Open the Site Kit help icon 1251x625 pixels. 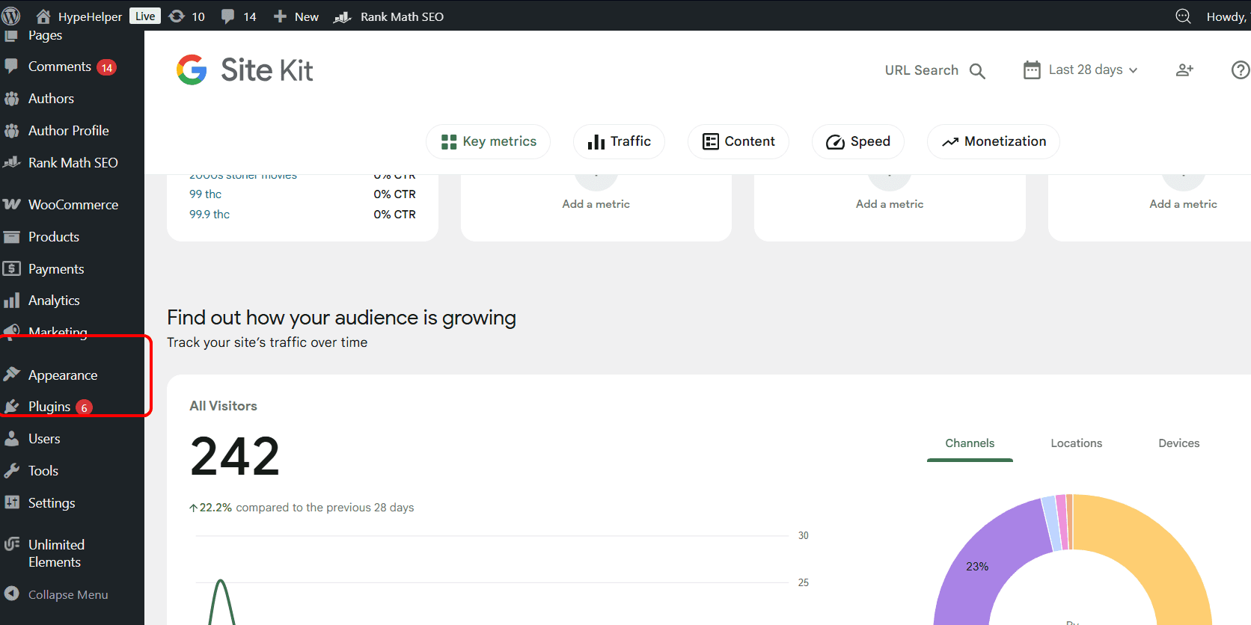pyautogui.click(x=1240, y=70)
